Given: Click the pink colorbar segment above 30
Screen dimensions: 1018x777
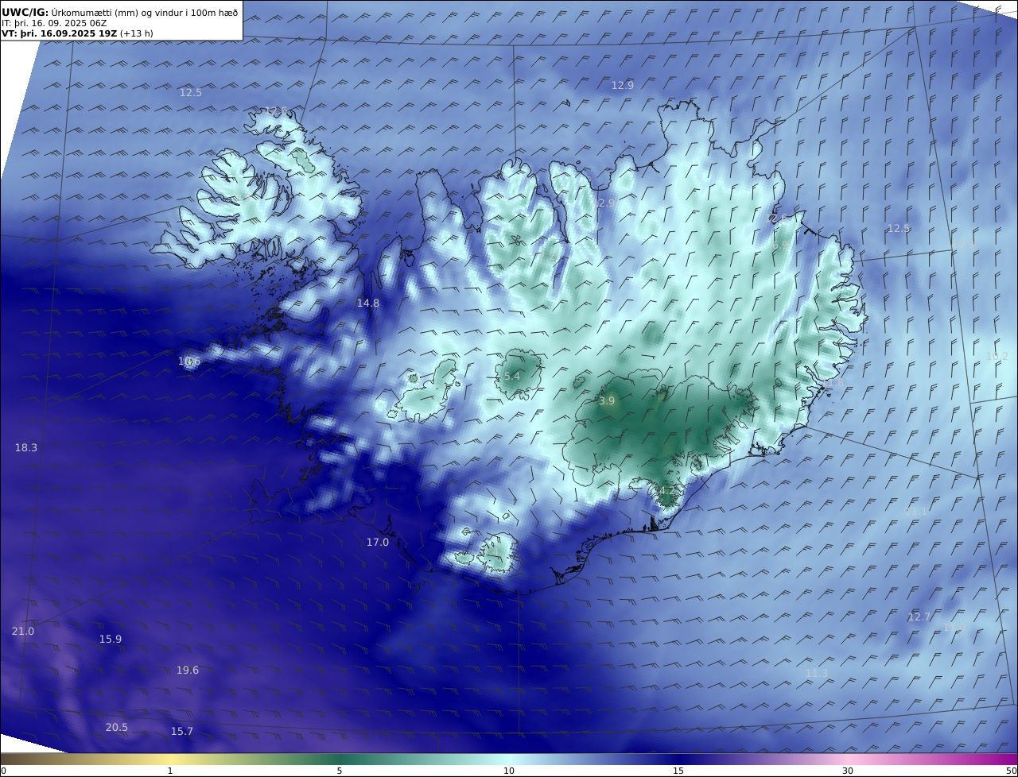Looking at the screenshot, I should pos(848,759).
